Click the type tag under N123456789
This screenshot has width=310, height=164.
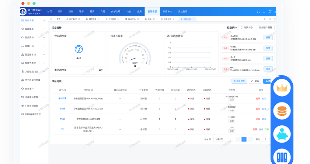tap(232, 100)
